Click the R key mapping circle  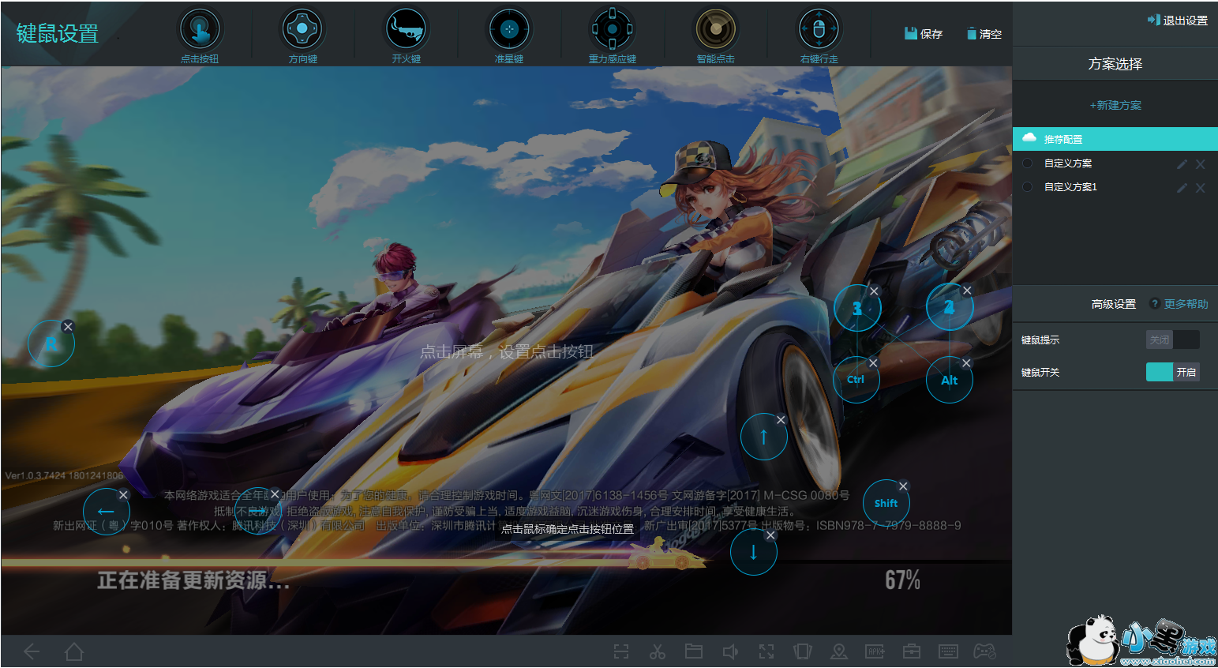51,343
